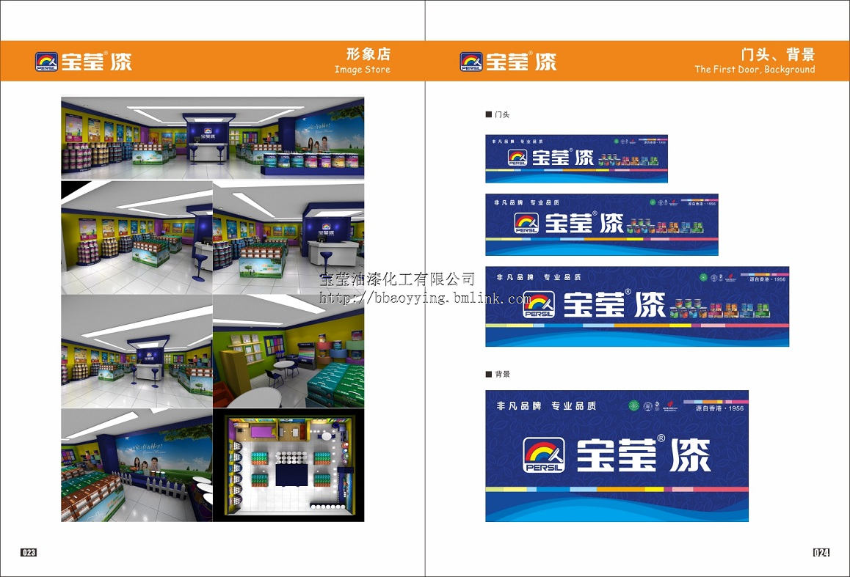This screenshot has width=850, height=577.
Task: Click the 宝莹漆 logo on page 024 header
Action: (508, 62)
